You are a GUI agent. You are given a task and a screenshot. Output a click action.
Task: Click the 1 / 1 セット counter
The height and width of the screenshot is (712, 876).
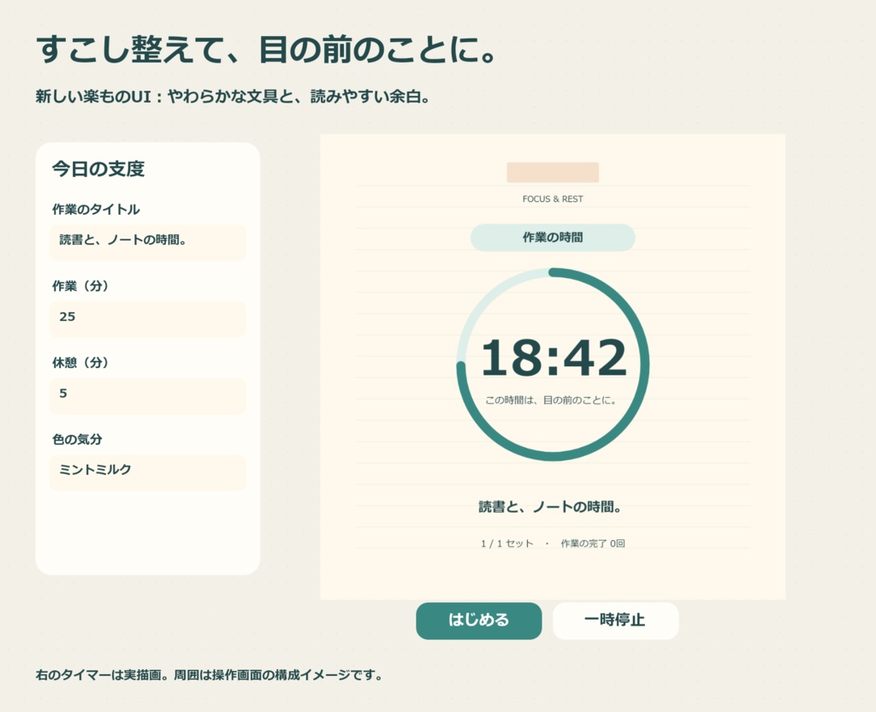506,543
